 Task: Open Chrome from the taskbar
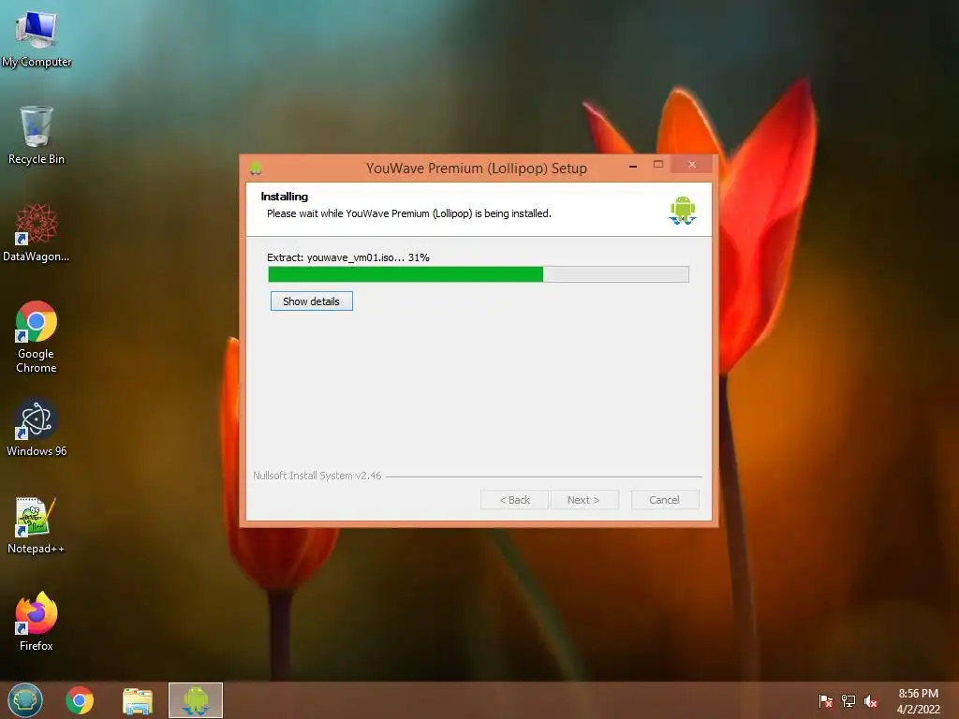pyautogui.click(x=80, y=700)
